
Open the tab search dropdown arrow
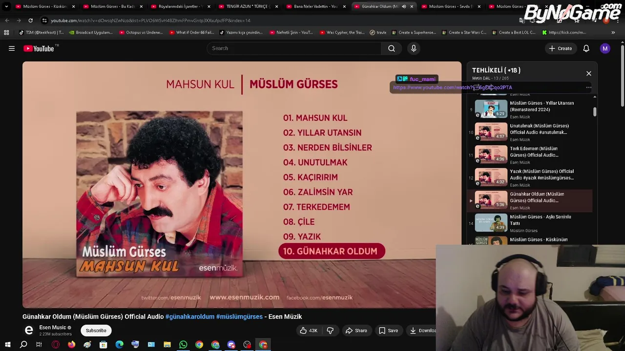(6, 6)
